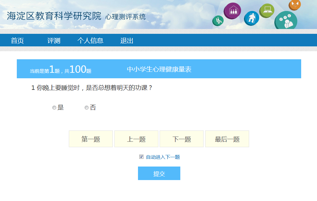
Task: Click the purple family house icon
Action: click(x=232, y=11)
